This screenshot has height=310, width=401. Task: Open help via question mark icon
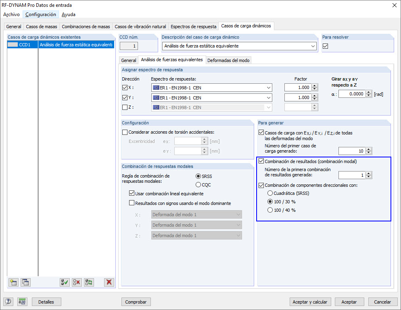pos(8,302)
